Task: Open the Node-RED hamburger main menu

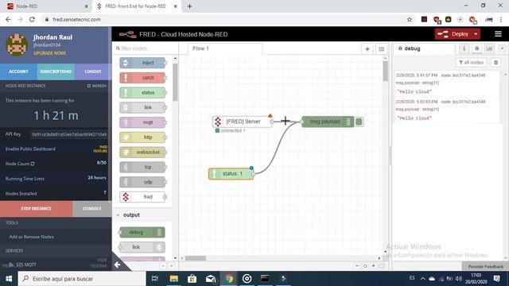Action: (498, 34)
